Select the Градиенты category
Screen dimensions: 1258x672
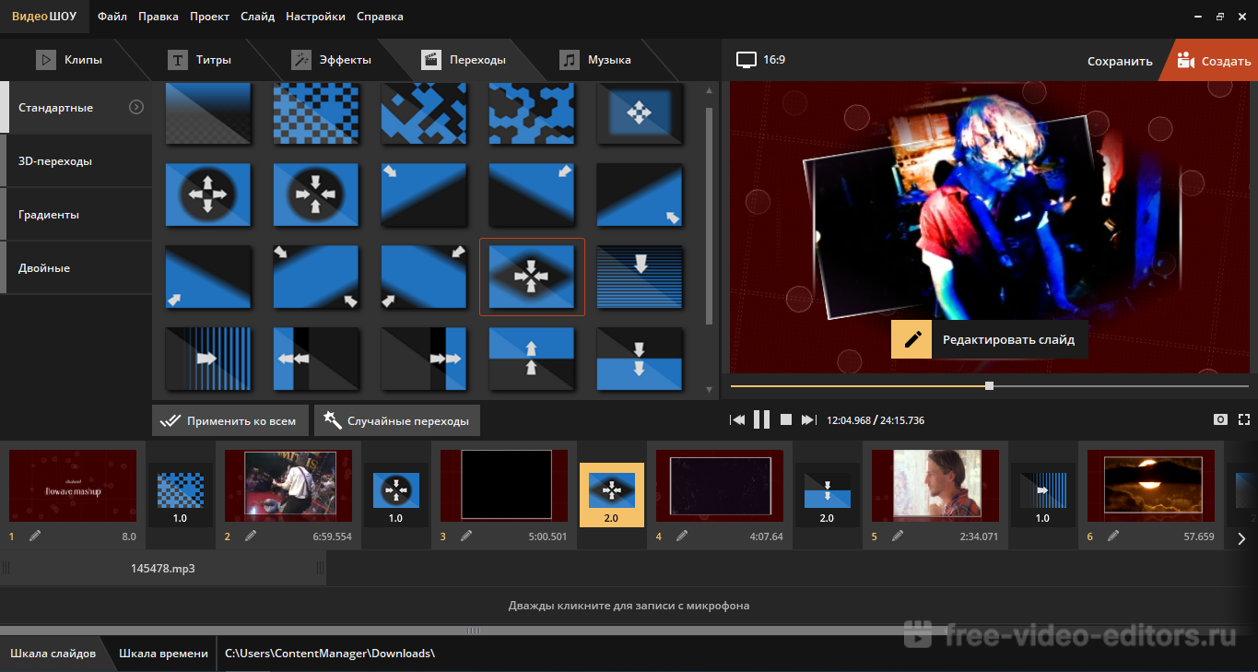pos(76,215)
